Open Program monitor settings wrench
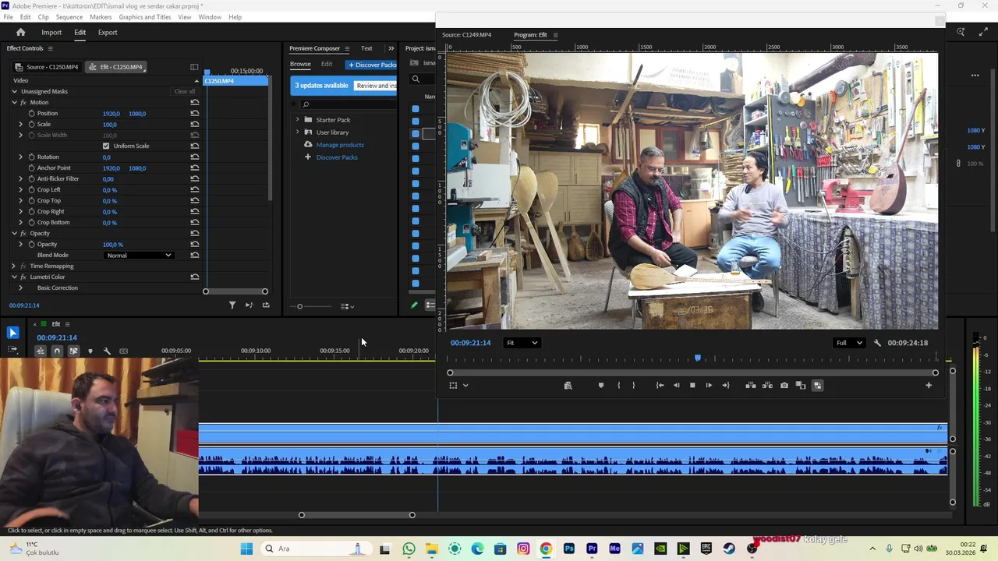This screenshot has height=561, width=998. point(877,343)
